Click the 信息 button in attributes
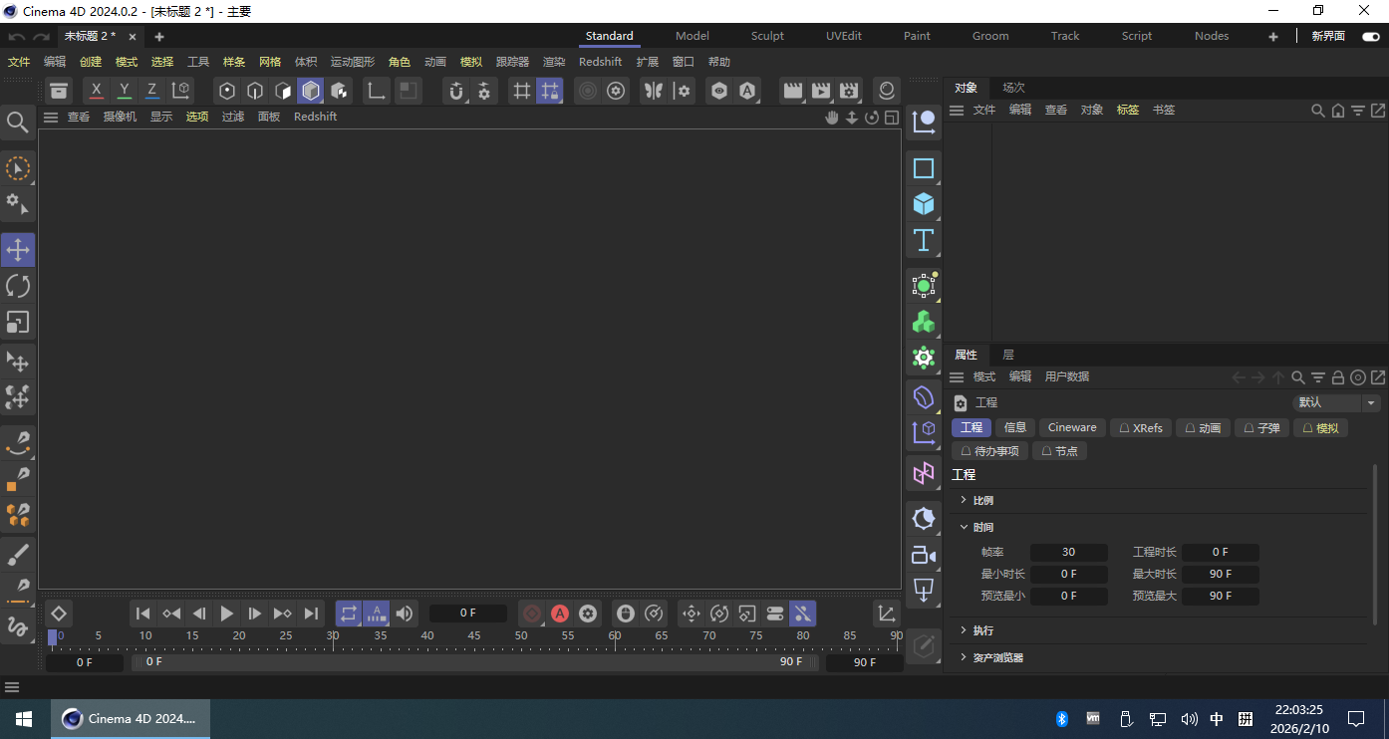Screen dimensions: 1389x739 (1014, 427)
